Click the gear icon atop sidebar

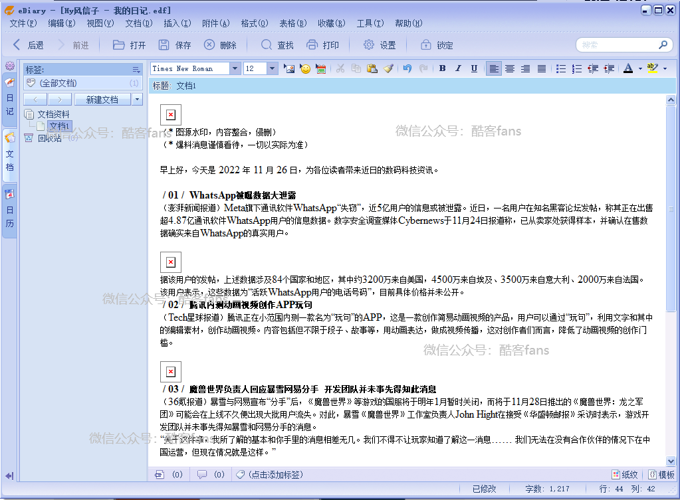coord(9,66)
